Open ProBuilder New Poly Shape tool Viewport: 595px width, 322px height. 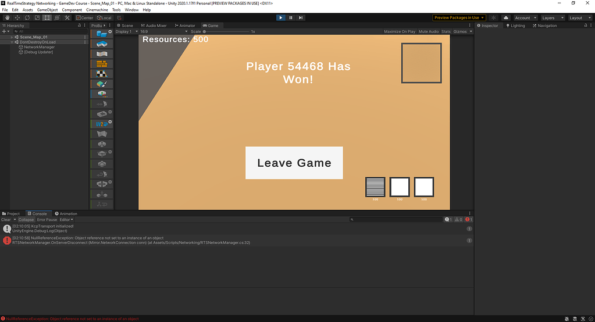coord(101,44)
